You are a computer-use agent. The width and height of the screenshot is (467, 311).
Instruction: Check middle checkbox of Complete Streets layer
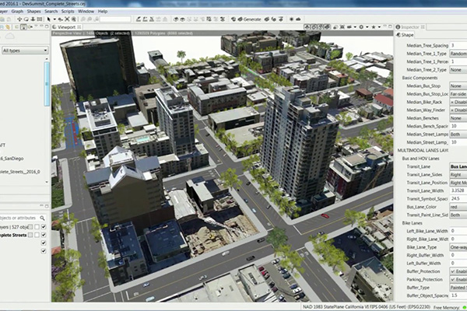[x=37, y=235]
